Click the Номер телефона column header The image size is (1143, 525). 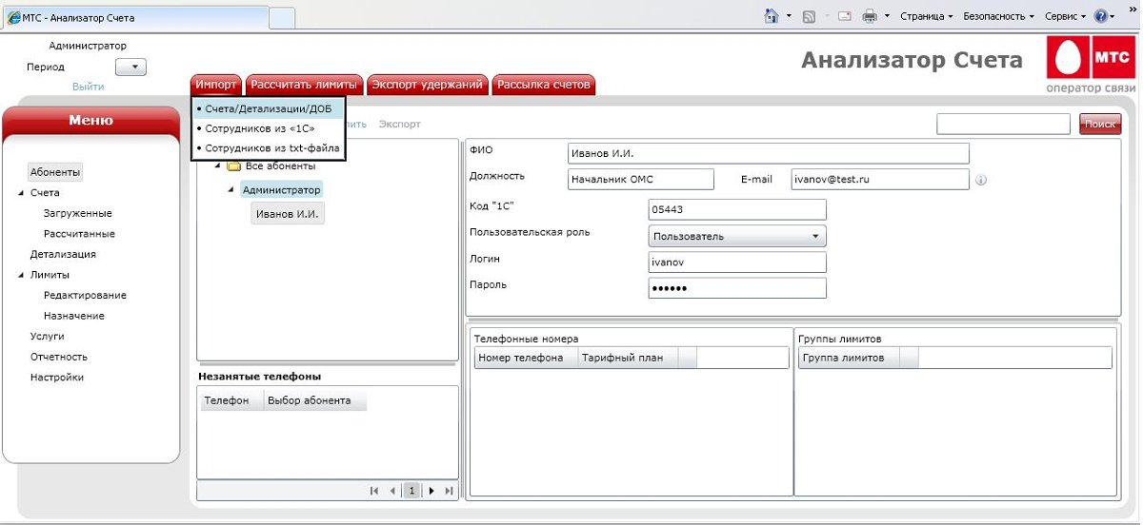pyautogui.click(x=526, y=358)
